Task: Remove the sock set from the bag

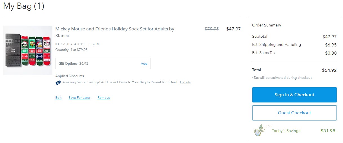Action: [104, 98]
